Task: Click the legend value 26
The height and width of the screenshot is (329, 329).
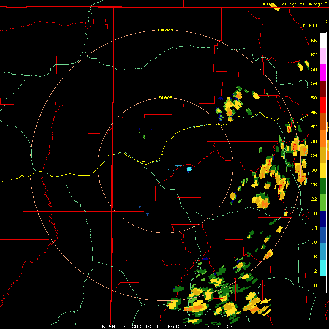Action: click(x=314, y=185)
